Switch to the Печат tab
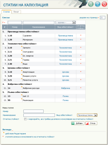Image resolution: width=108 pixels, height=145 pixels. click(x=16, y=12)
